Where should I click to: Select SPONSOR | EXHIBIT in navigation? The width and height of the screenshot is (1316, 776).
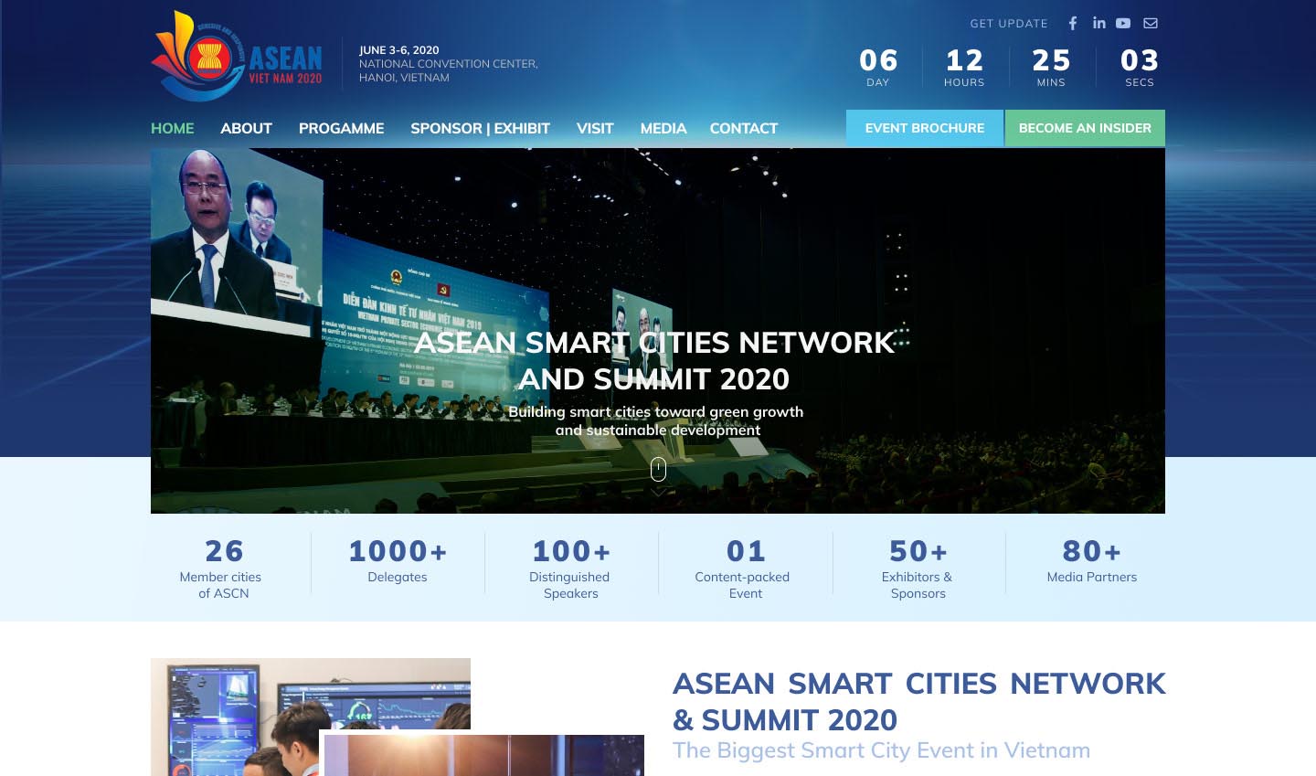pyautogui.click(x=480, y=129)
